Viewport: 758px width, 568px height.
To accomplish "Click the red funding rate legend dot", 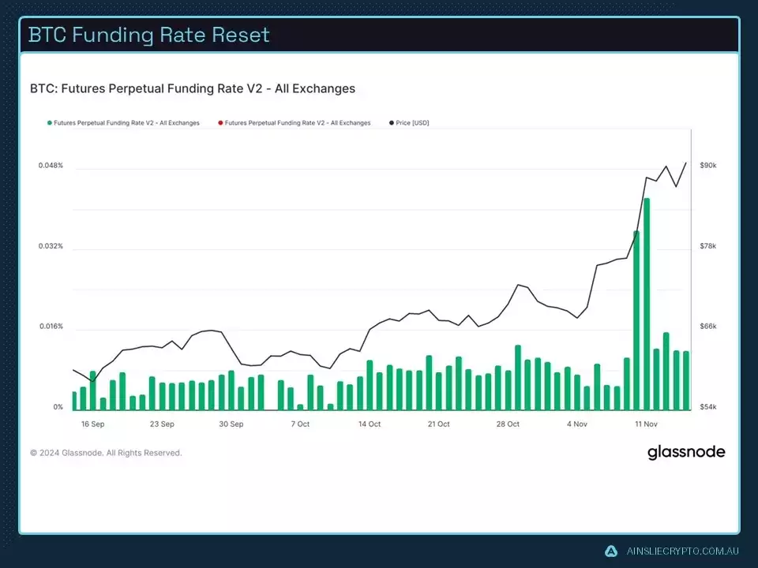I will (220, 122).
